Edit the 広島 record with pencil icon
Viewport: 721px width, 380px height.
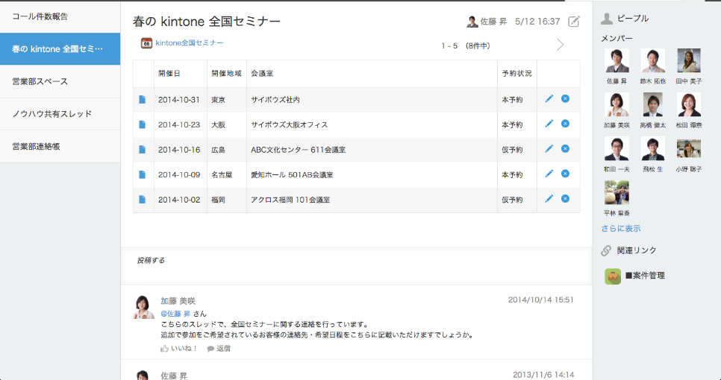[549, 149]
